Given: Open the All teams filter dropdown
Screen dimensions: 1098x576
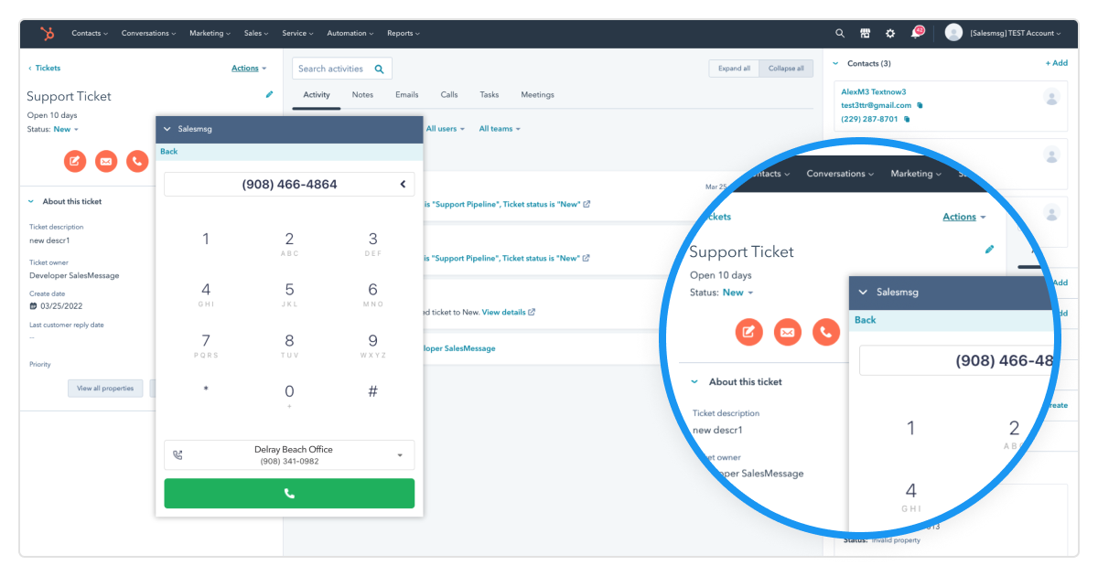Looking at the screenshot, I should [500, 129].
